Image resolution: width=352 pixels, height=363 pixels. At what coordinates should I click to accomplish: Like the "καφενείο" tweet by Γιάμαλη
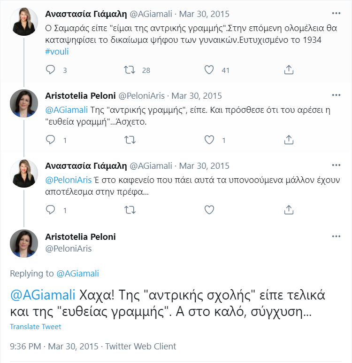209,210
